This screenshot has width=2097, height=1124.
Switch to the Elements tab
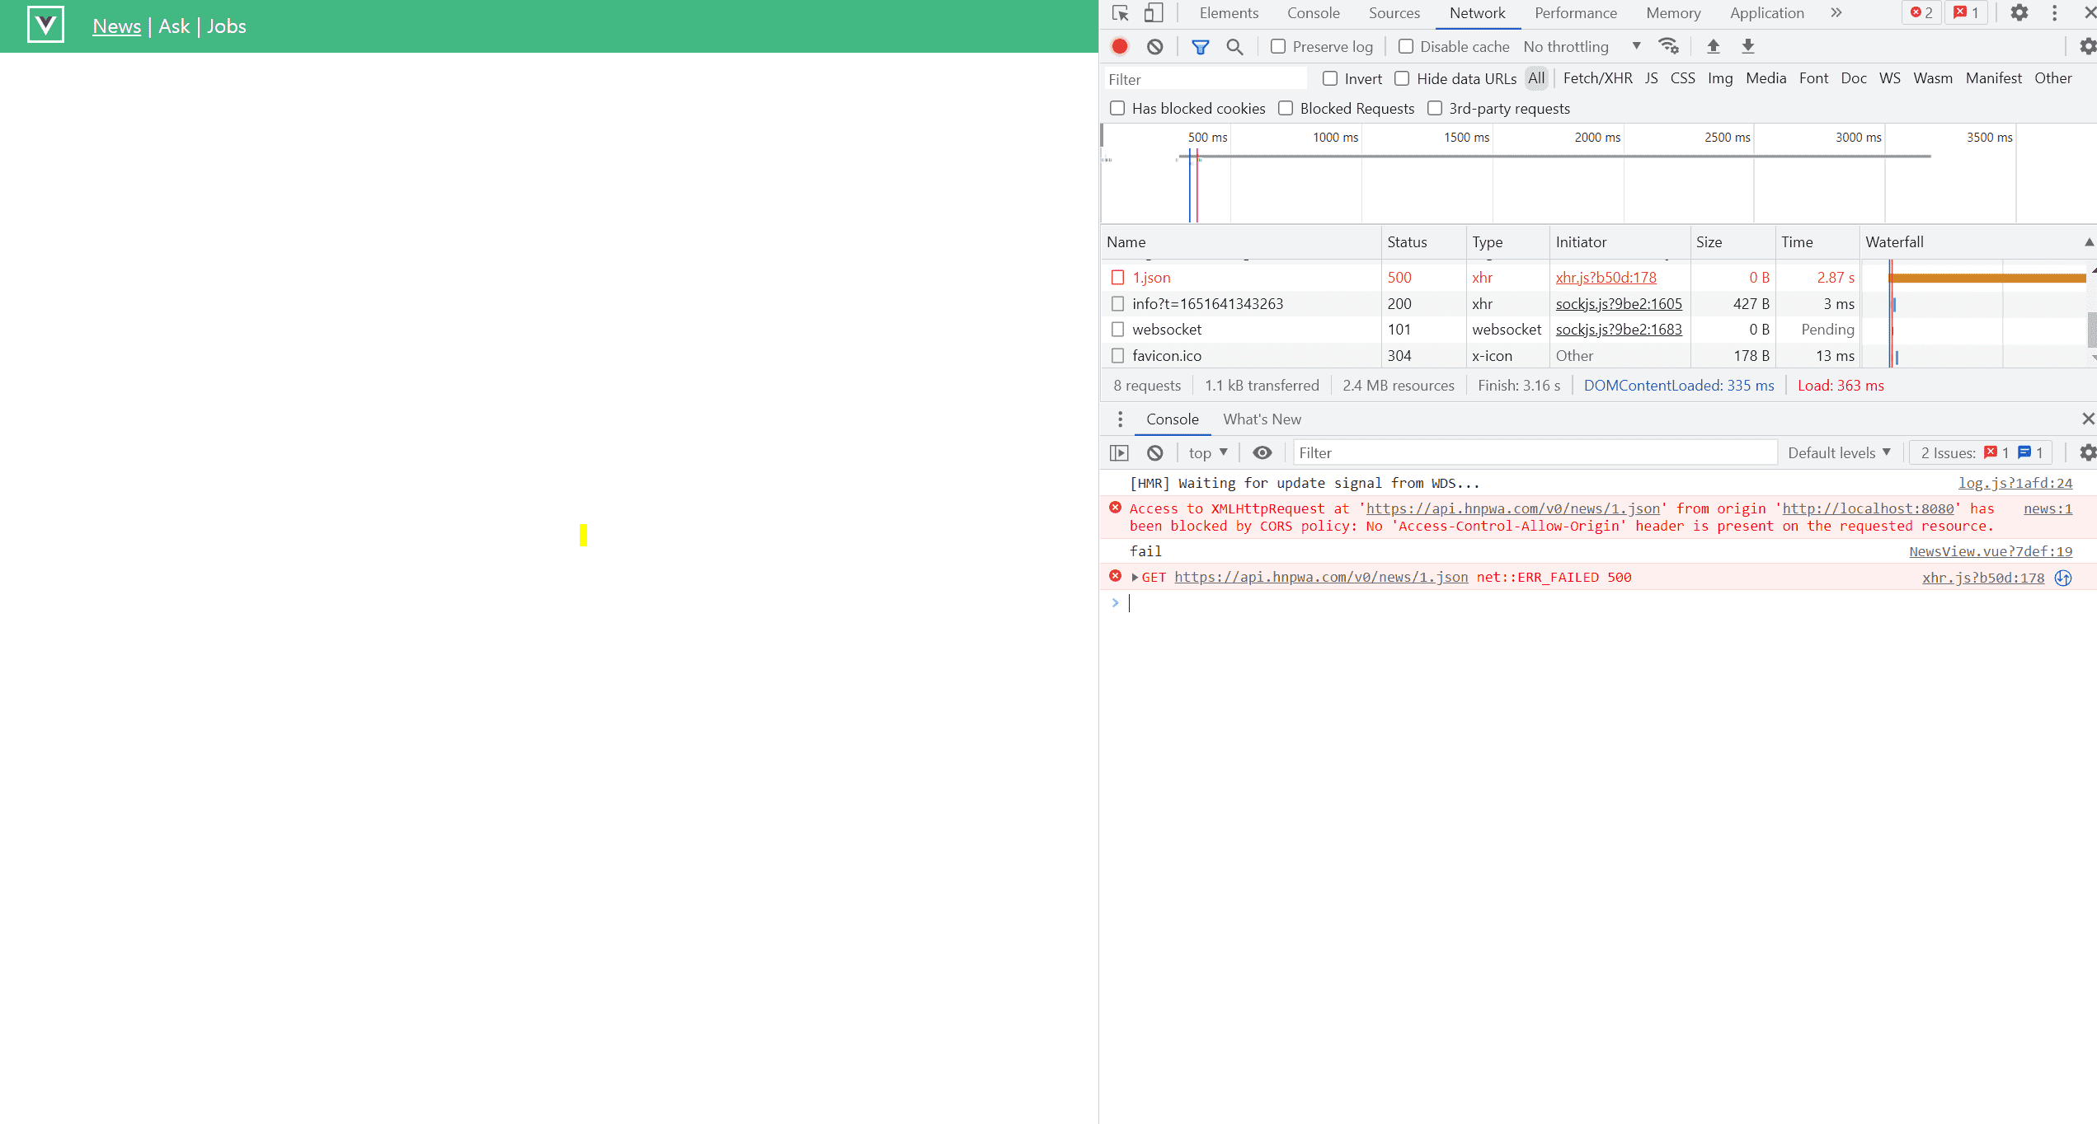[x=1229, y=13]
